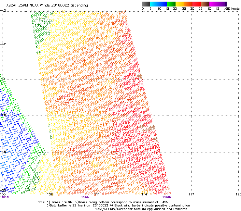Select the brown 35-40 knots legend segment
241x211 pixels.
point(205,4)
